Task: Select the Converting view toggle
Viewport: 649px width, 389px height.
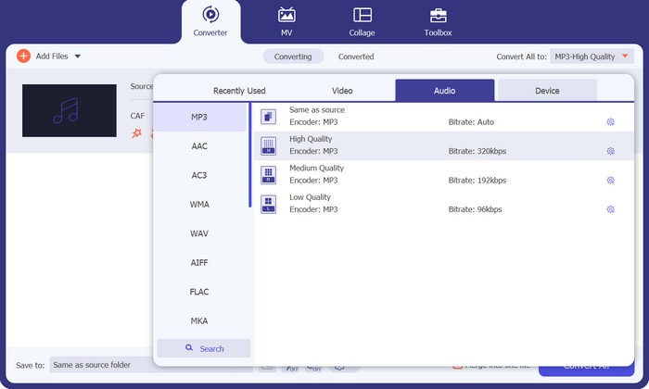Action: [293, 56]
